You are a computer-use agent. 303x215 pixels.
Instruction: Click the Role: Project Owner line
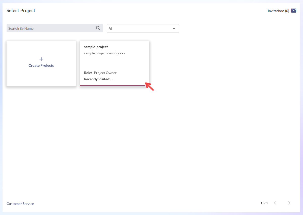100,73
